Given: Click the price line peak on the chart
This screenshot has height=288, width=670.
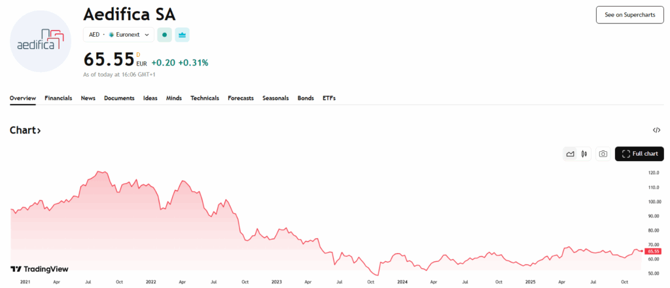Looking at the screenshot, I should coord(99,171).
